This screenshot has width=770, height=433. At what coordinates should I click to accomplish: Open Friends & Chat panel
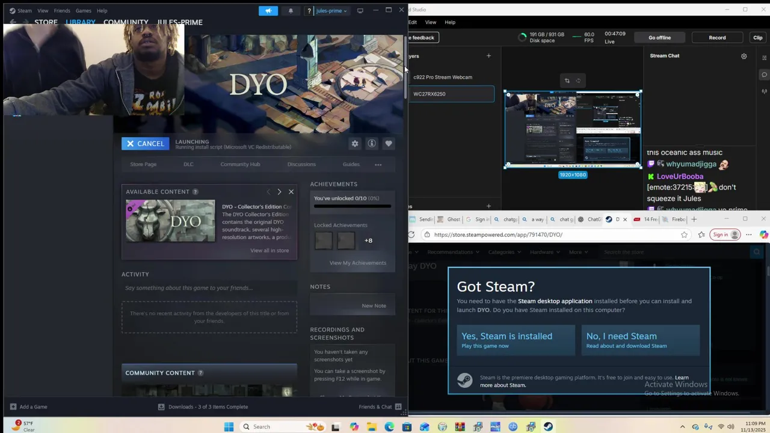tap(380, 407)
